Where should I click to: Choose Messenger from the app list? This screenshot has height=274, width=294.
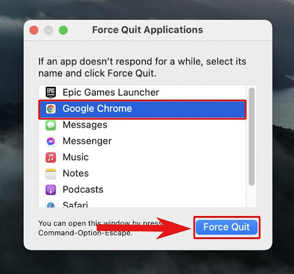pos(87,141)
